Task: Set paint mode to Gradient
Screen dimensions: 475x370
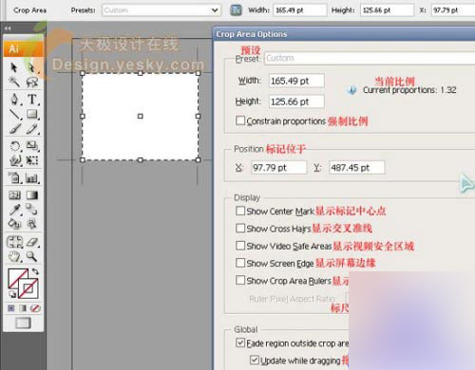Action: [x=23, y=308]
